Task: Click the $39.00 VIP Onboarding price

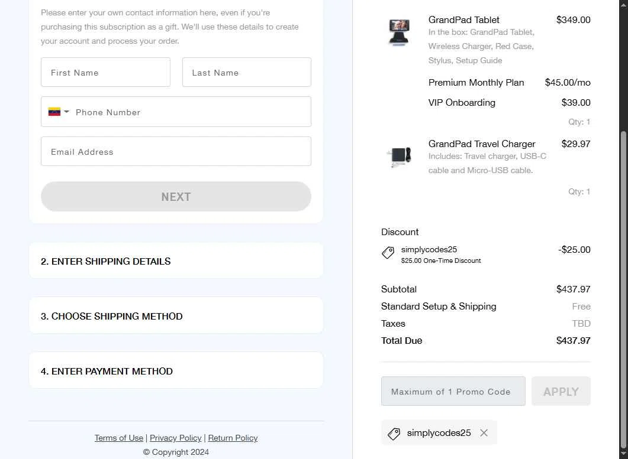Action: click(576, 102)
